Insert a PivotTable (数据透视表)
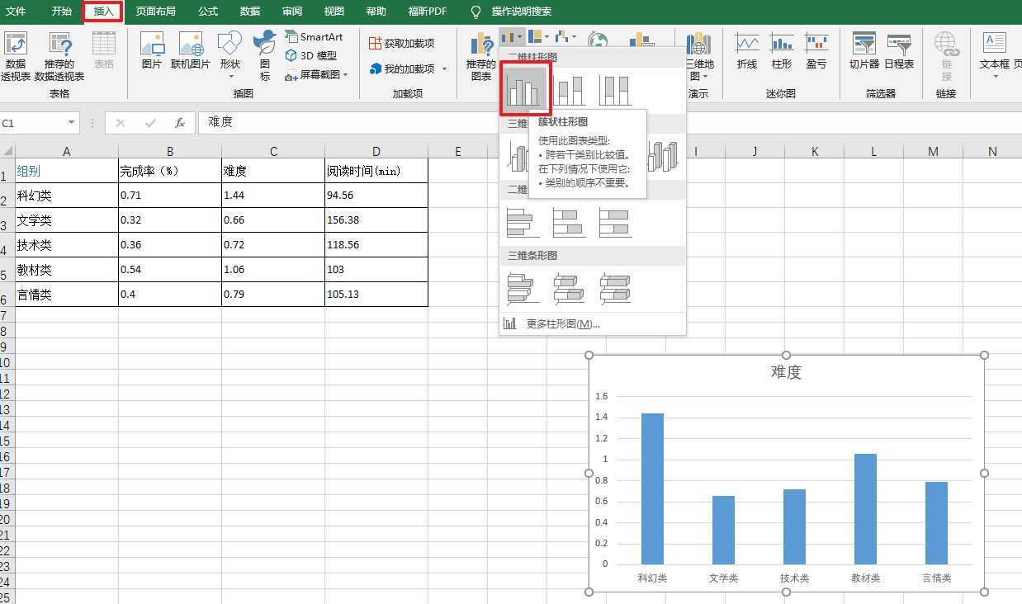Image resolution: width=1022 pixels, height=604 pixels. point(16,56)
